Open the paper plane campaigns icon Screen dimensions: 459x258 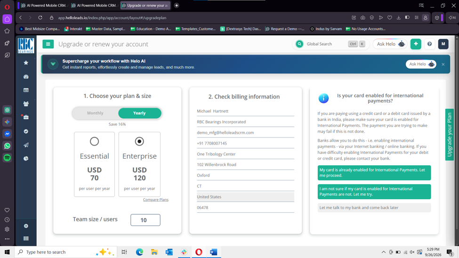(26, 145)
